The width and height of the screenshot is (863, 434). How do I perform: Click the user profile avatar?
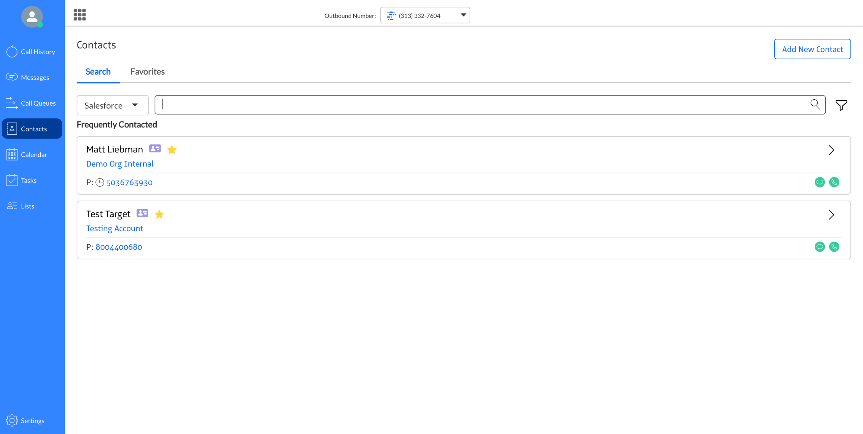coord(32,16)
